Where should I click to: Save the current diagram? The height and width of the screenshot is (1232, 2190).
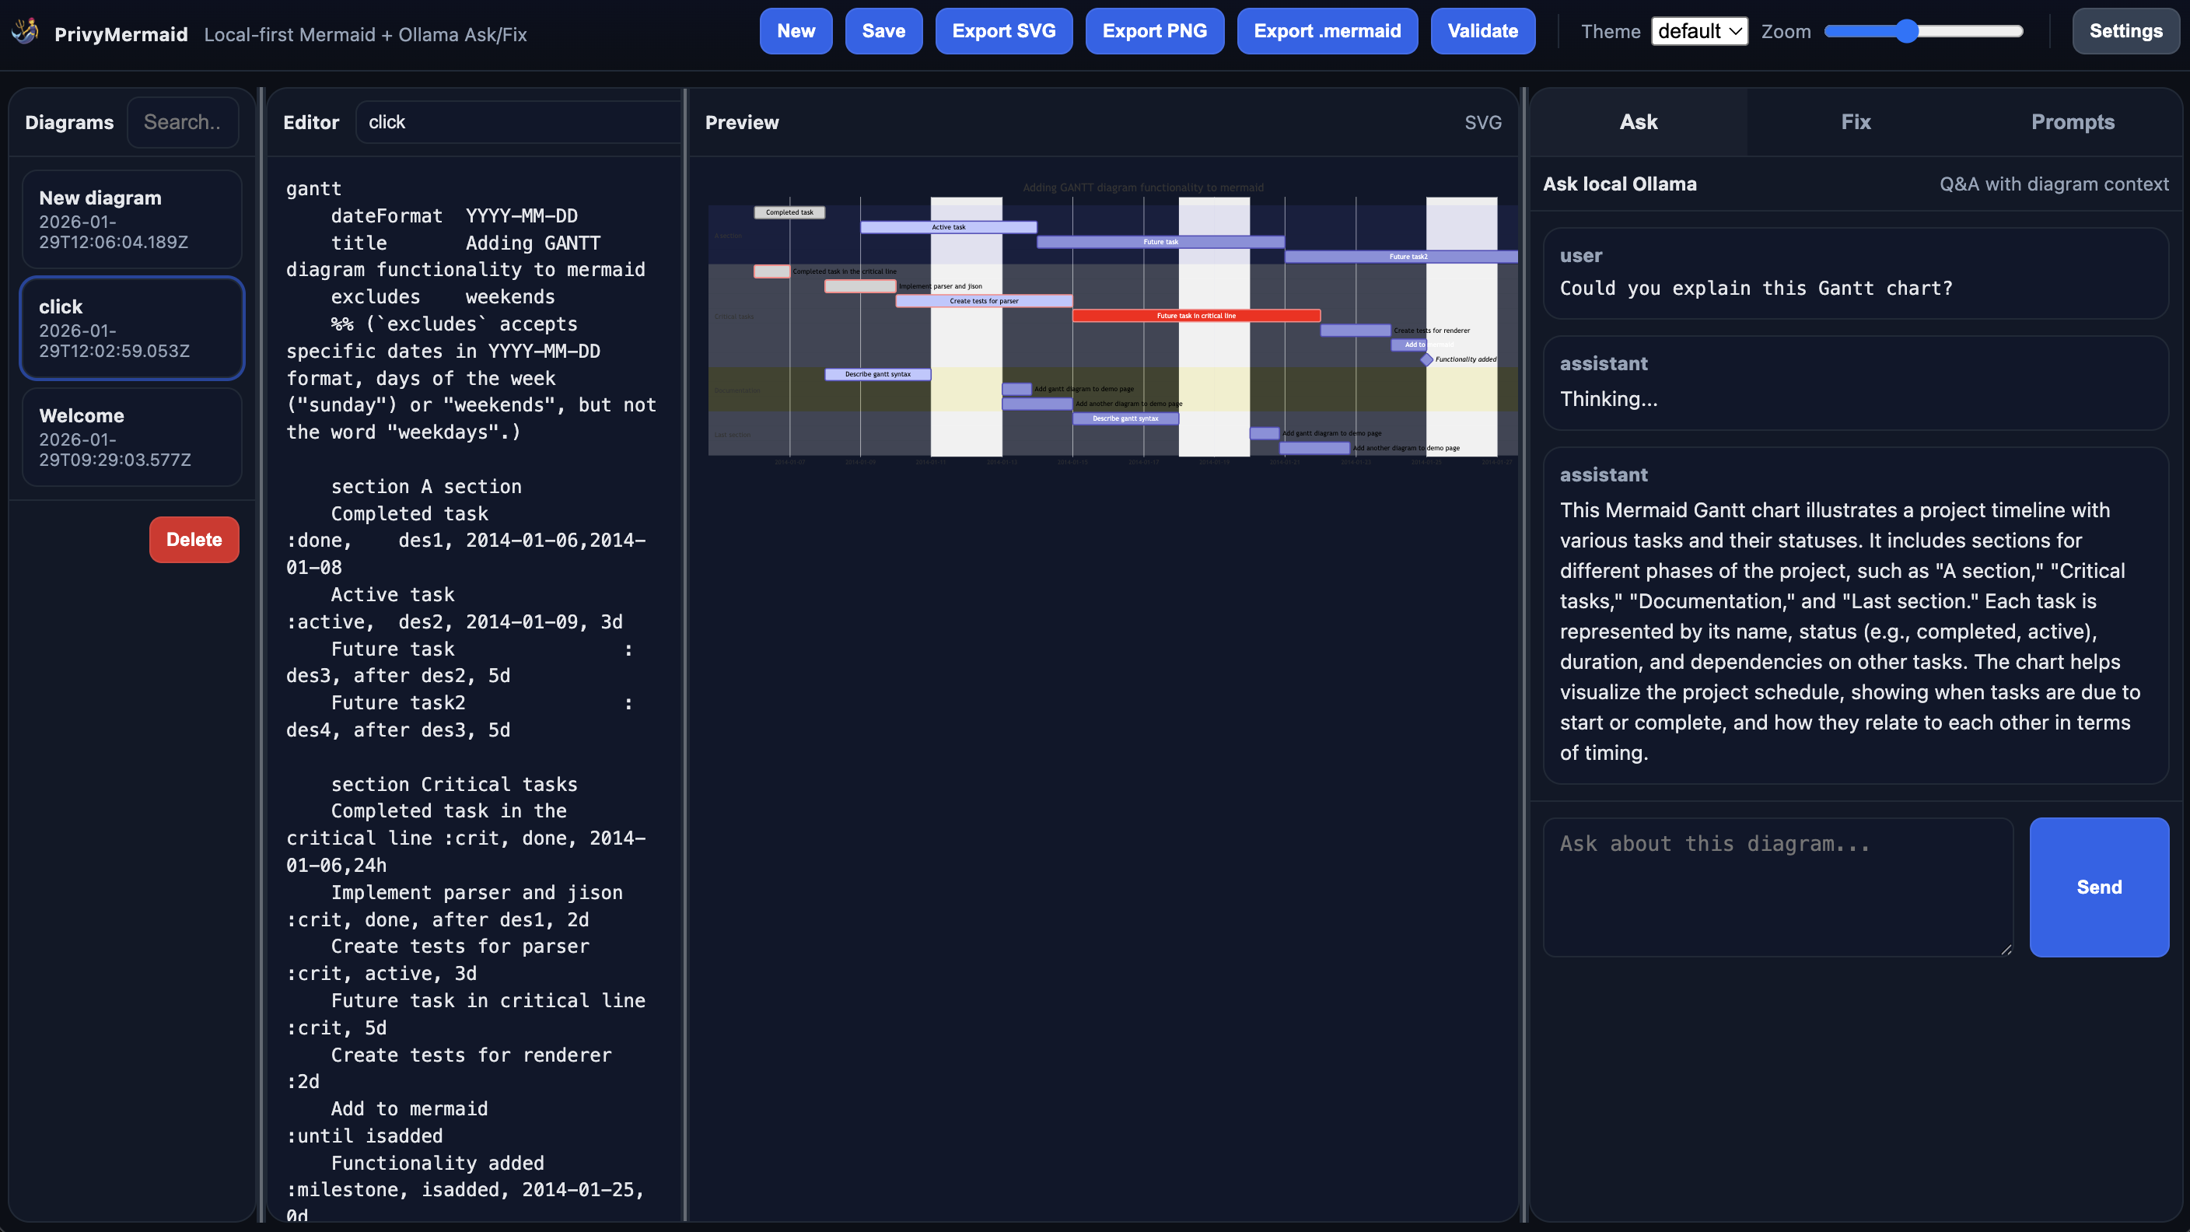pyautogui.click(x=883, y=30)
